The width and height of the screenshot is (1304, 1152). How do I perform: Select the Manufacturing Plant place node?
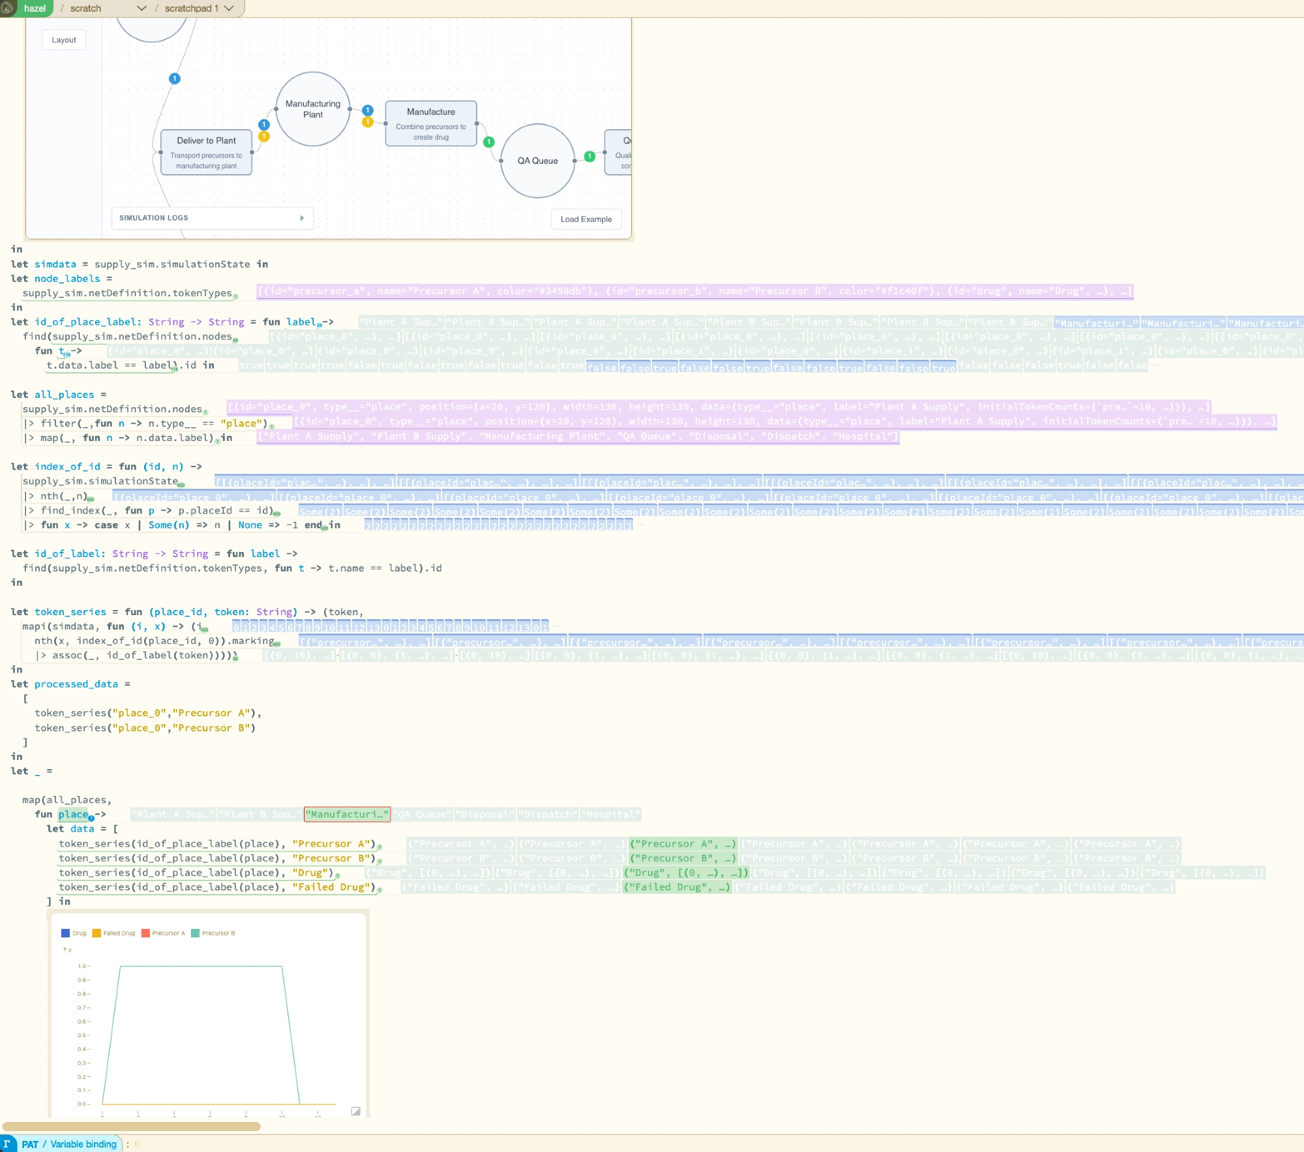pyautogui.click(x=313, y=110)
